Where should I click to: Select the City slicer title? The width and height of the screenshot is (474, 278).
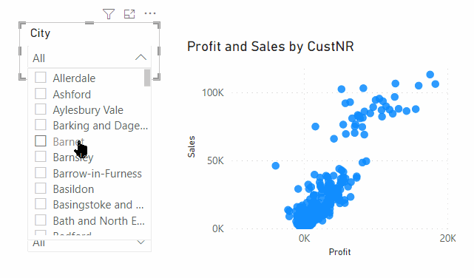pyautogui.click(x=40, y=33)
